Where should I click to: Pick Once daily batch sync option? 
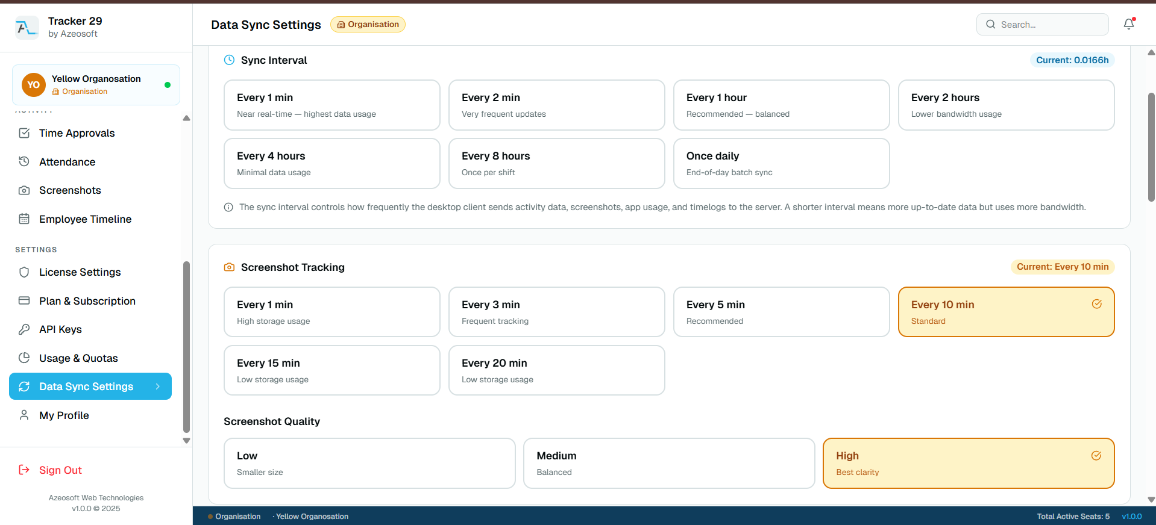782,164
